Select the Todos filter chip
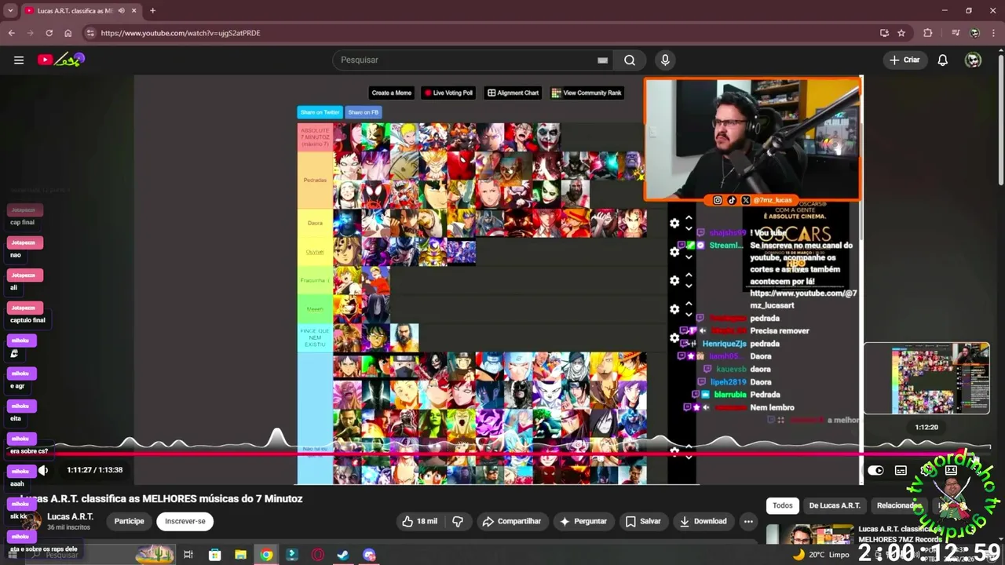 tap(783, 505)
